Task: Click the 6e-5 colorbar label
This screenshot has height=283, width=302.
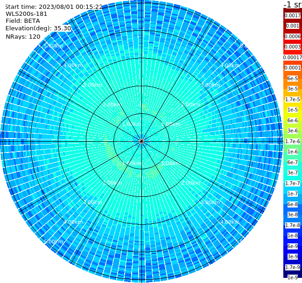Action: [293, 78]
